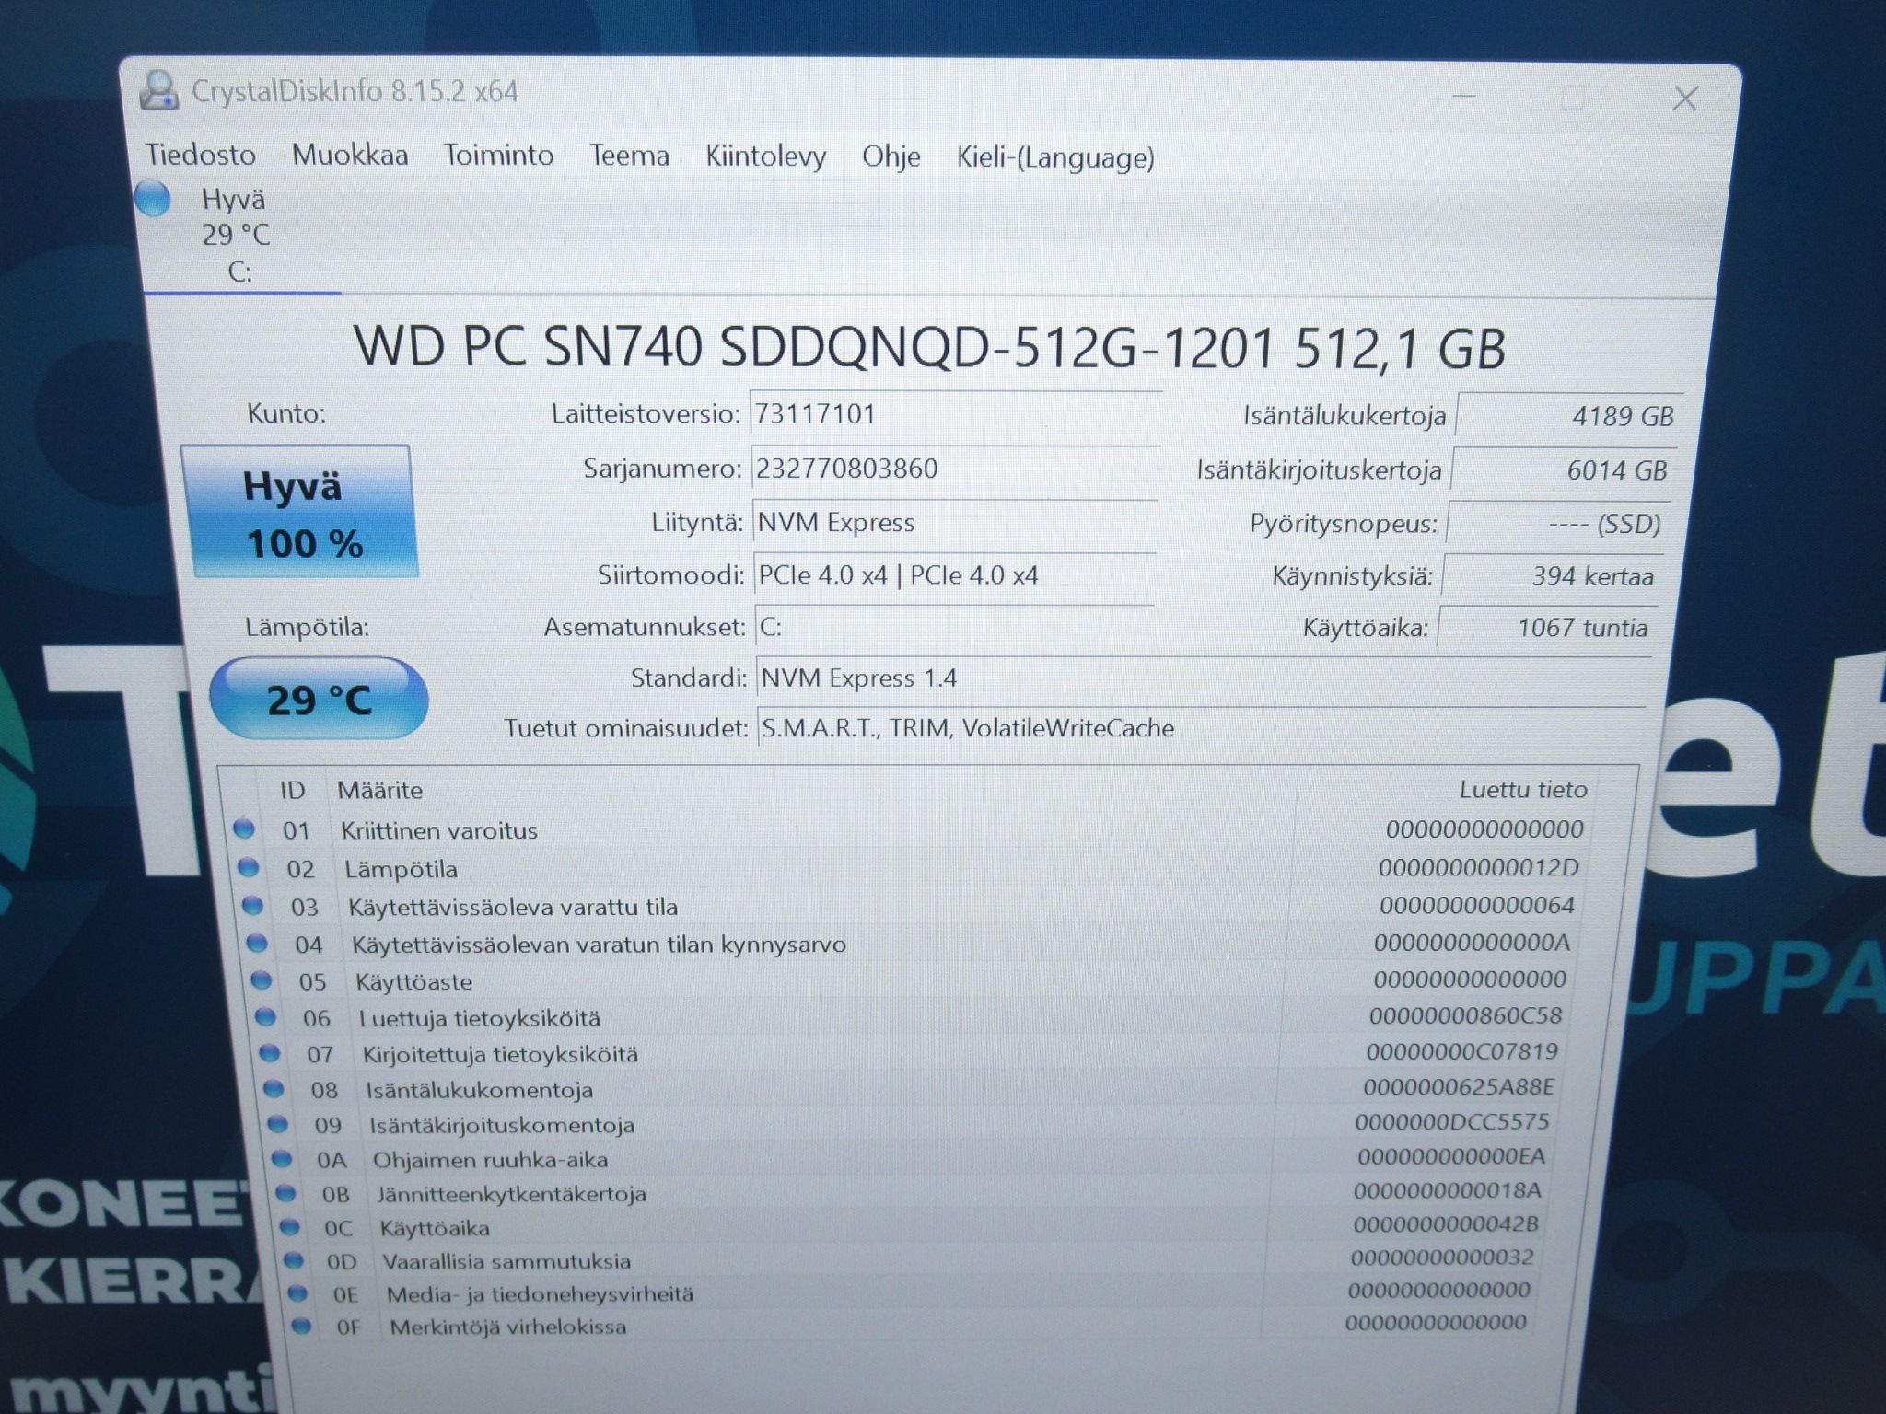The image size is (1886, 1414).
Task: Click the Sarjanumero serial number field
Action: (955, 469)
